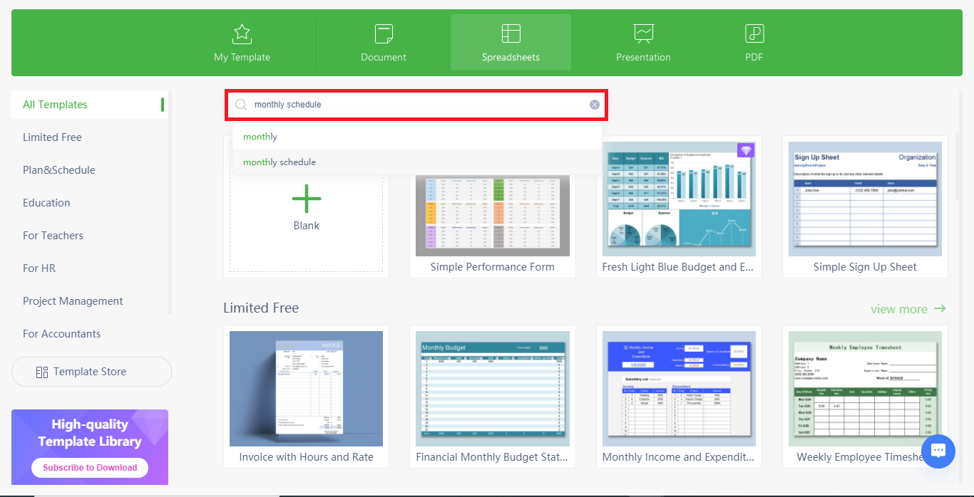This screenshot has width=974, height=497.
Task: Click Subscribe to Download button
Action: pos(90,468)
